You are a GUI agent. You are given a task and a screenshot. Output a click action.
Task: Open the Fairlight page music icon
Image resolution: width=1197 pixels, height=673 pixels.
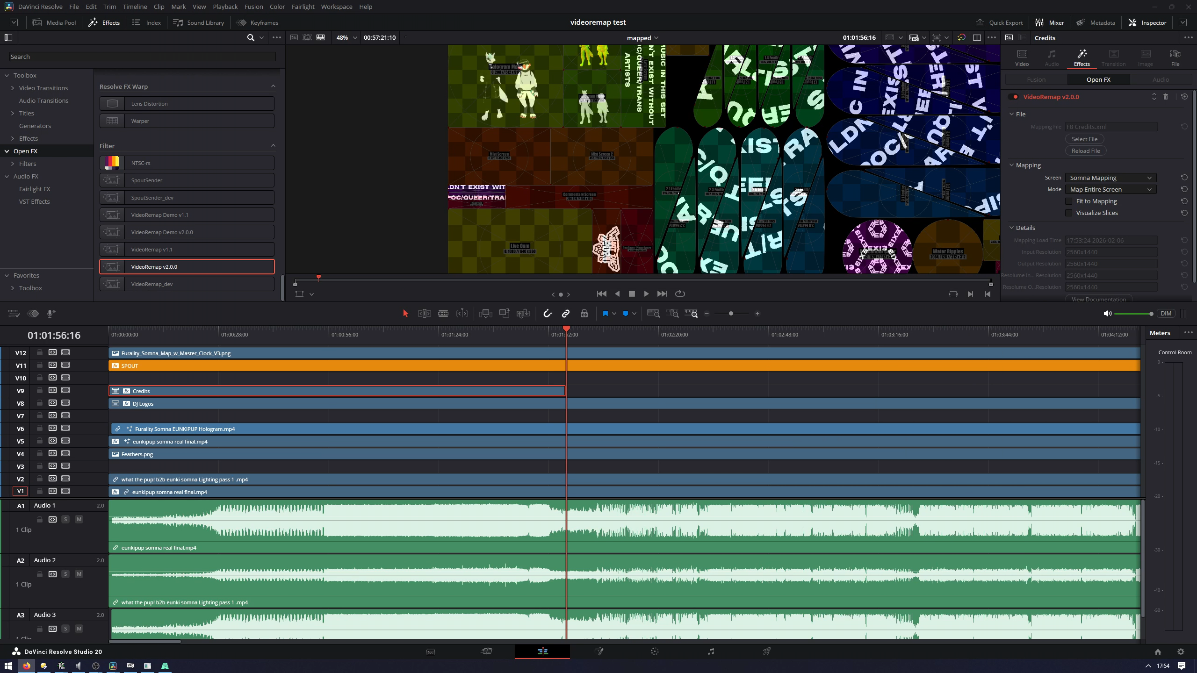pyautogui.click(x=711, y=651)
